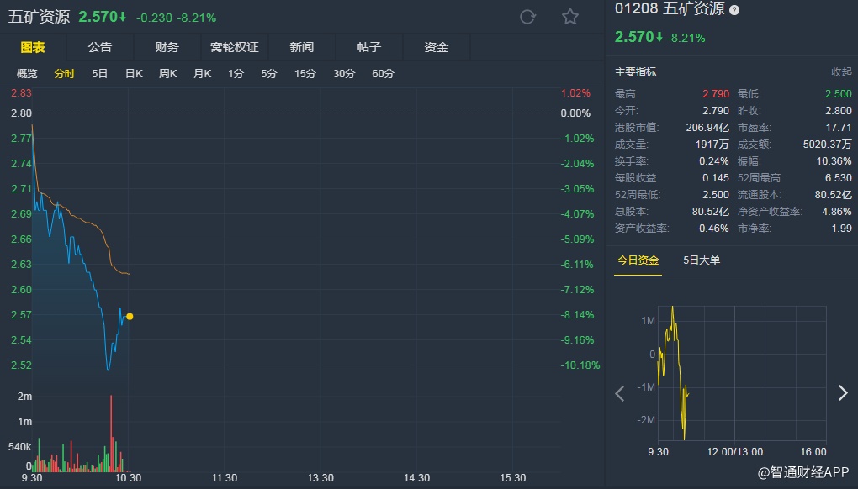Click the help question mark icon

tap(734, 10)
